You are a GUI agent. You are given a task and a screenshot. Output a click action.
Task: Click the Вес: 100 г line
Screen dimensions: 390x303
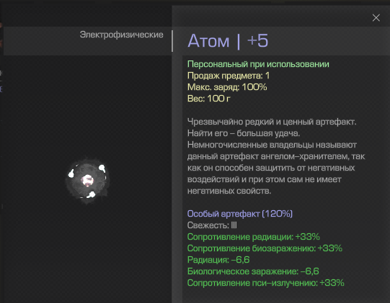(208, 99)
